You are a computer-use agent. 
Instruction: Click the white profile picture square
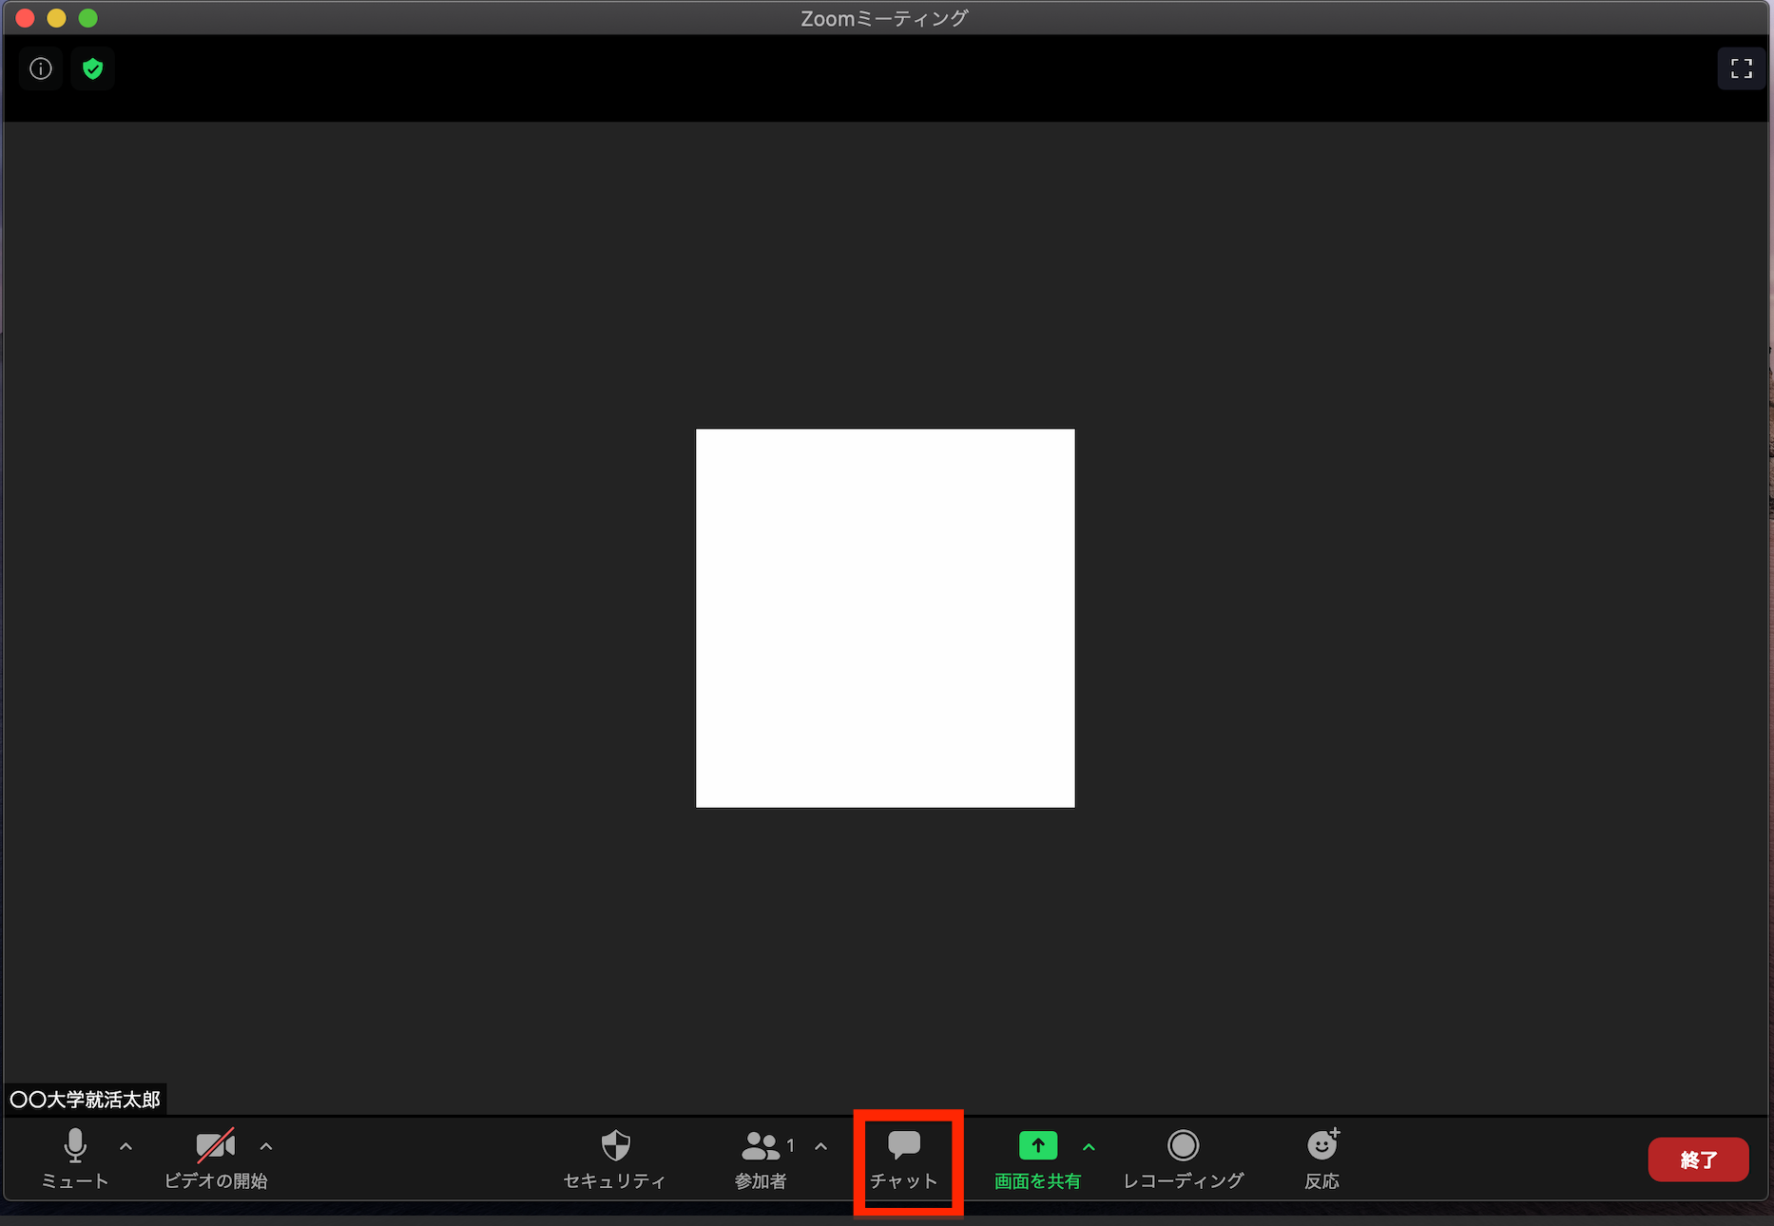pos(885,618)
